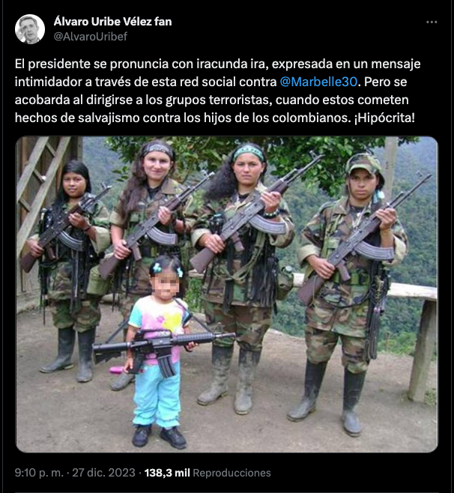The image size is (454, 493).
Task: Open the Álvaro Uribe Vélez fan profile name
Action: click(112, 22)
